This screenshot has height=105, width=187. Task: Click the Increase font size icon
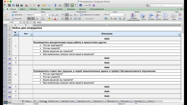[x=53, y=15]
